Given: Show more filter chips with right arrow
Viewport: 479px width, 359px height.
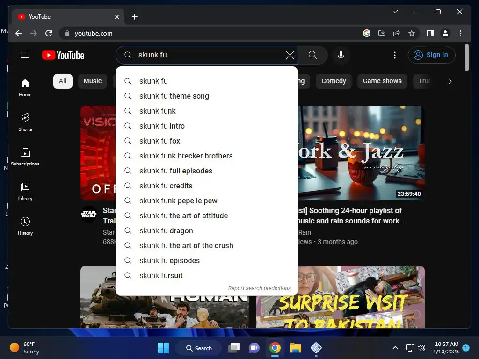Looking at the screenshot, I should pos(450,81).
